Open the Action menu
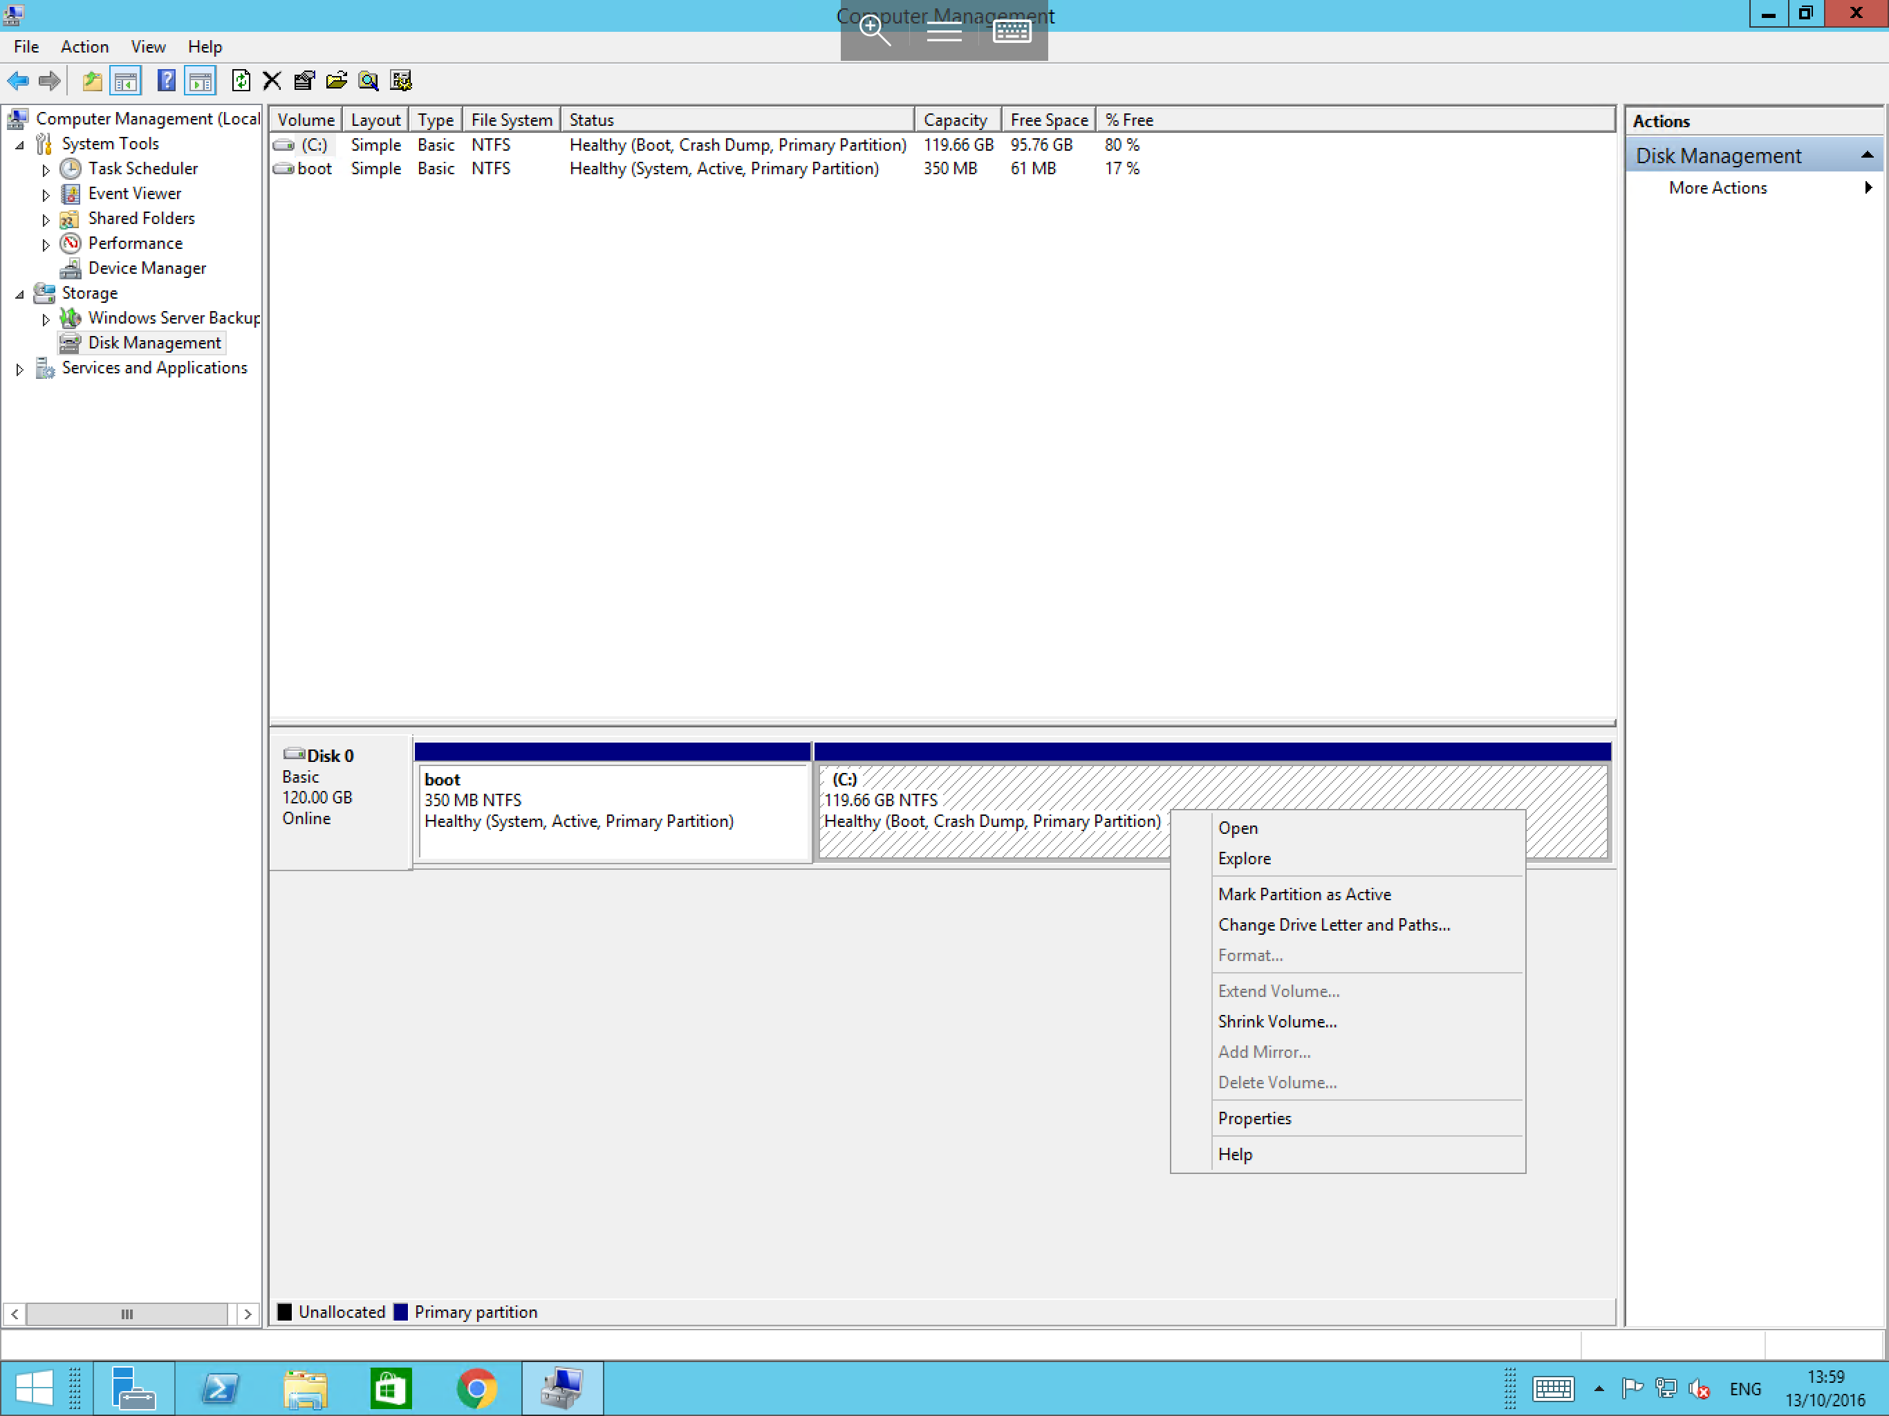1889x1416 pixels. point(84,47)
